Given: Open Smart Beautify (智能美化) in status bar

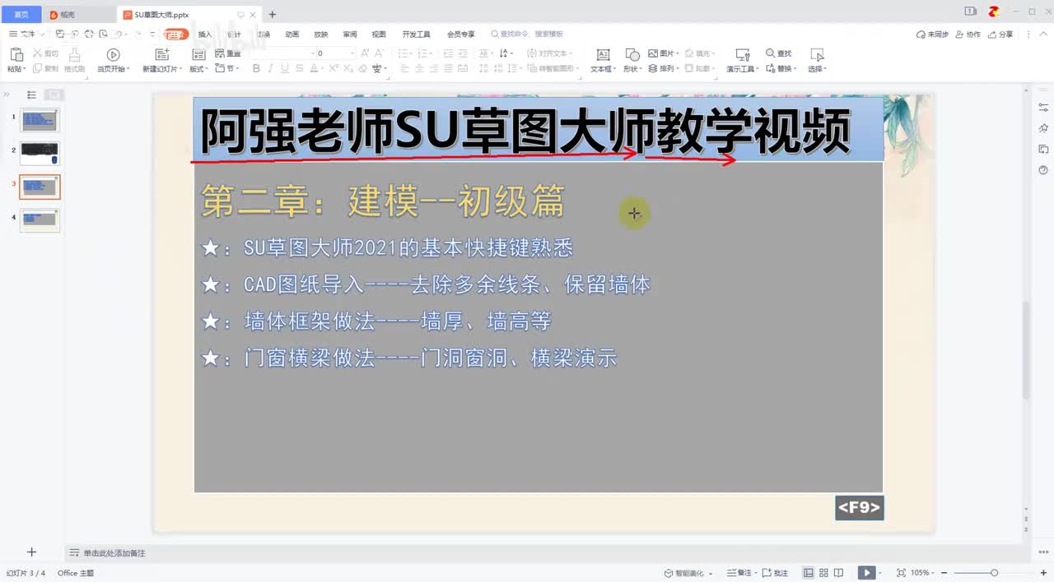Looking at the screenshot, I should (x=688, y=573).
